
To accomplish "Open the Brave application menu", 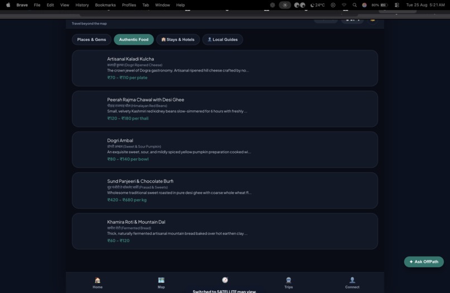I will click(x=22, y=5).
